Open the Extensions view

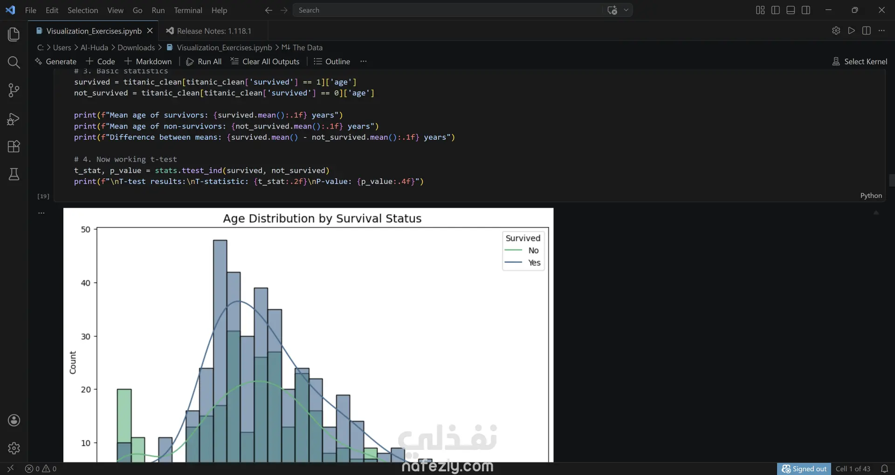click(x=14, y=147)
